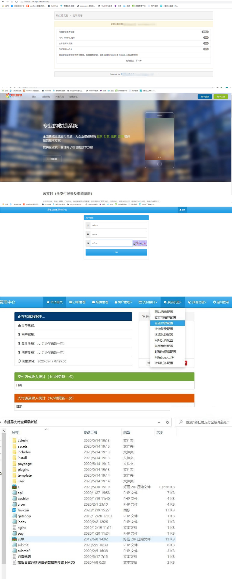Image resolution: width=232 pixels, height=579 pixels.
Task: Select 企业付款配置 from the settings menu
Action: [x=164, y=323]
